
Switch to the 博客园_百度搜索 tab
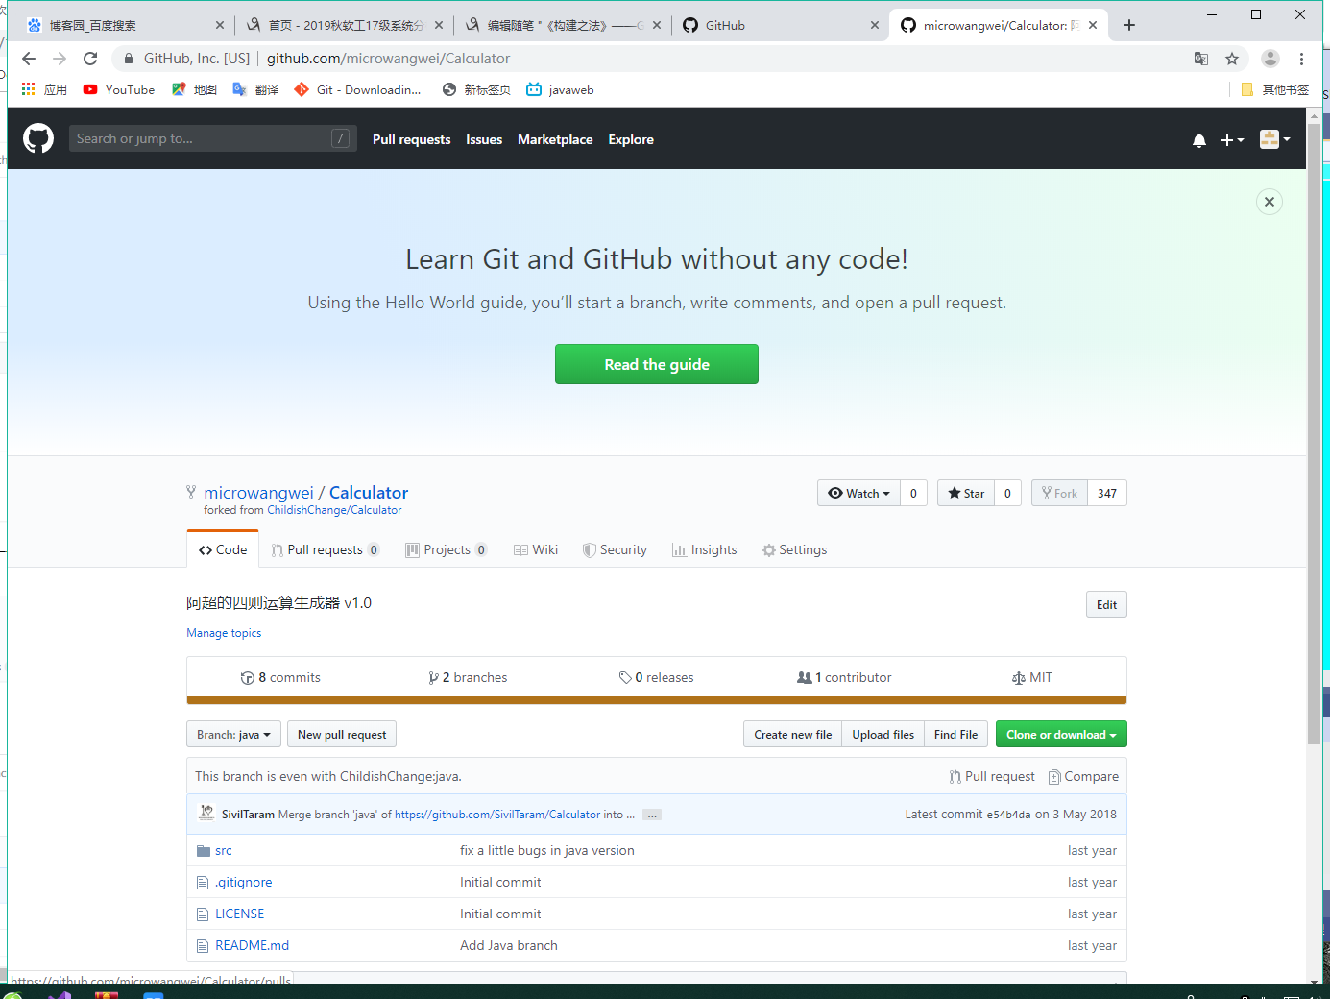pos(125,25)
